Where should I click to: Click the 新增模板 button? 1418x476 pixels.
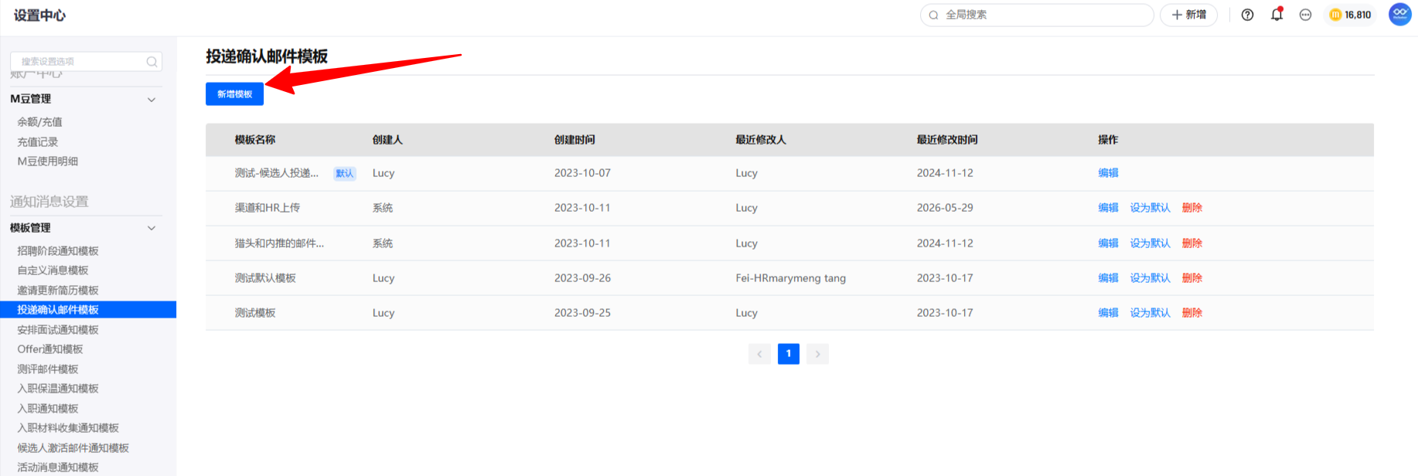[234, 93]
